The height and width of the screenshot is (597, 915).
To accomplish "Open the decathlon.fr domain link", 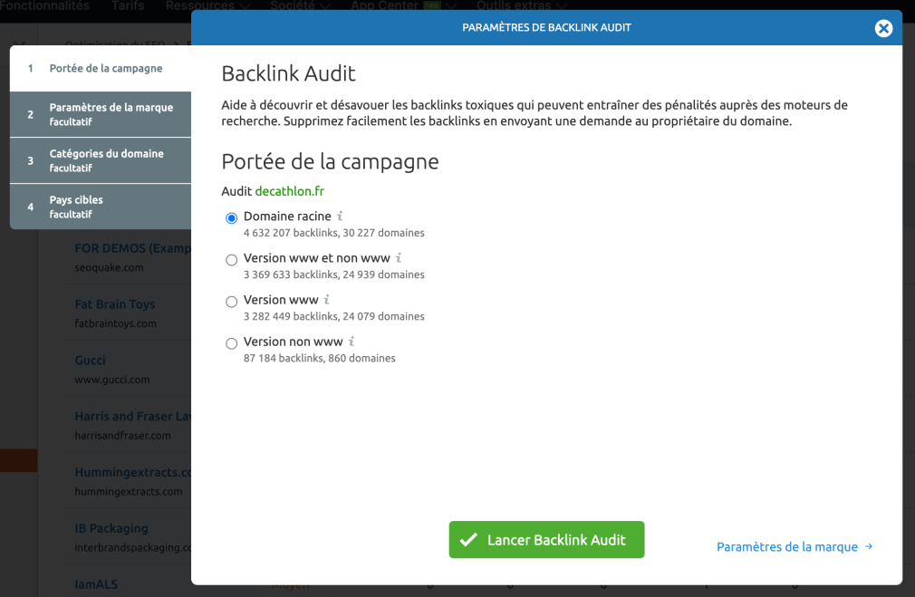I will click(289, 191).
